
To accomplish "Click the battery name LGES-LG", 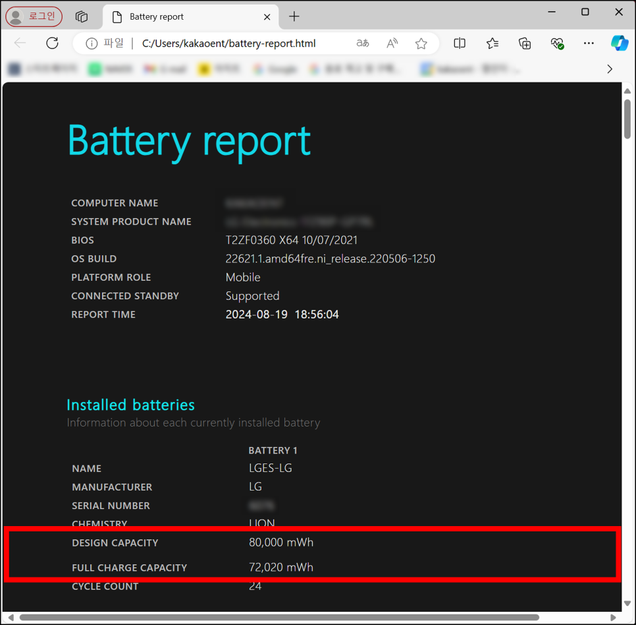I will (x=271, y=468).
